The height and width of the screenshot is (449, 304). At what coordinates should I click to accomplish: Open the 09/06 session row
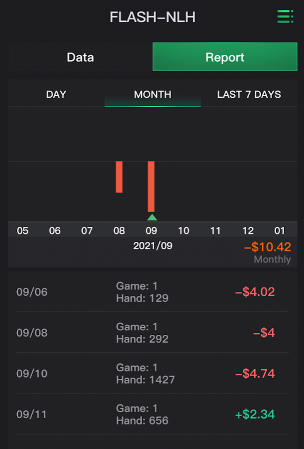pyautogui.click(x=153, y=292)
